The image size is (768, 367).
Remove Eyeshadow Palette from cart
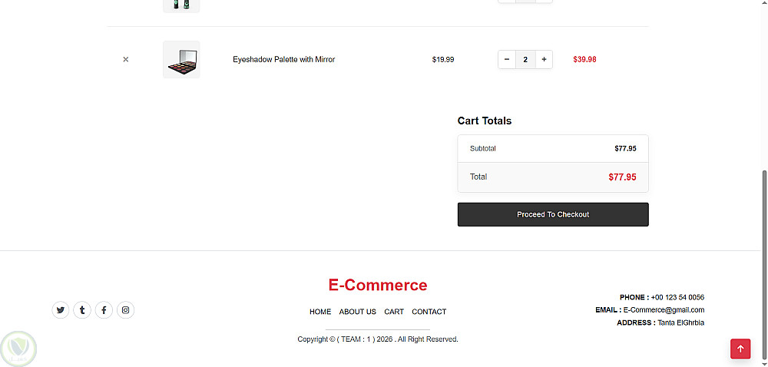(126, 59)
